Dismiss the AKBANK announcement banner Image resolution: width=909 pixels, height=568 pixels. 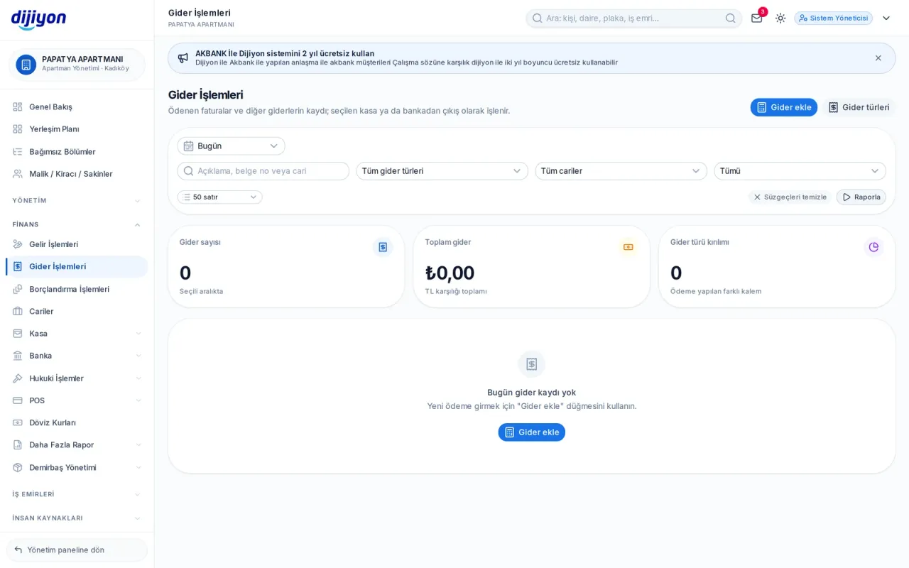point(878,58)
